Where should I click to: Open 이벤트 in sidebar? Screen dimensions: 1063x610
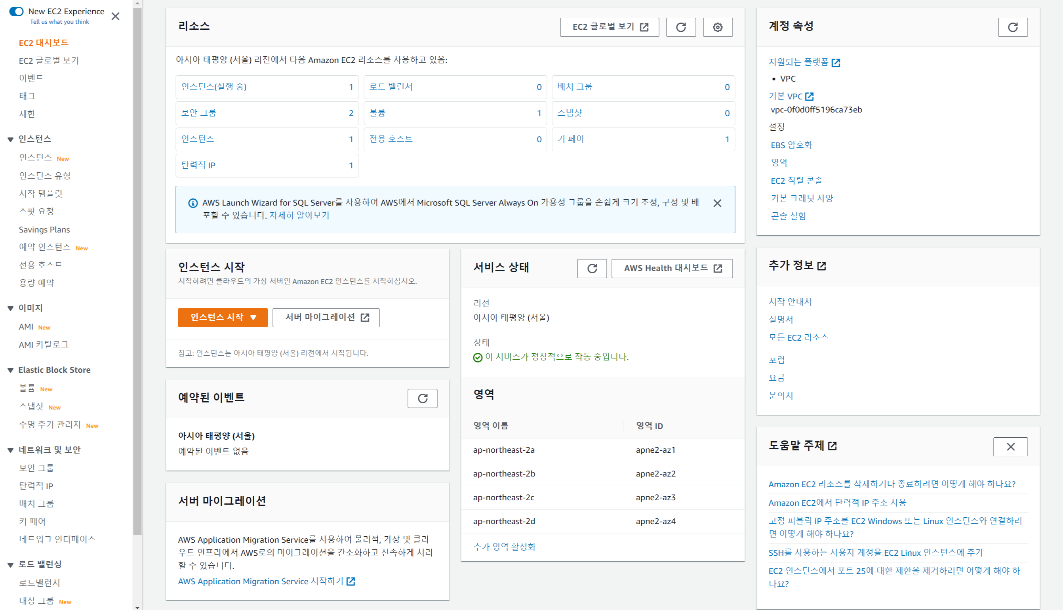pos(31,78)
